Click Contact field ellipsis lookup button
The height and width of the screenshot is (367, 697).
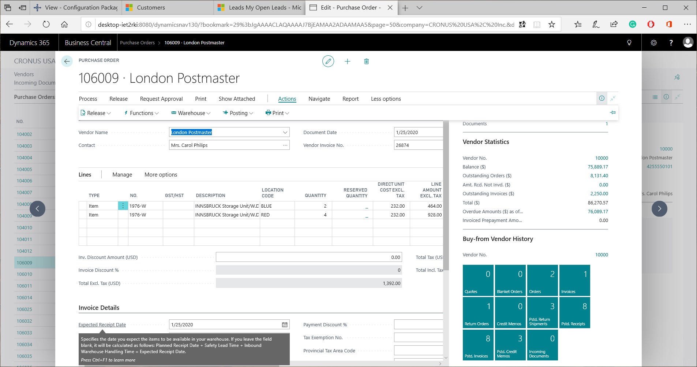click(285, 145)
